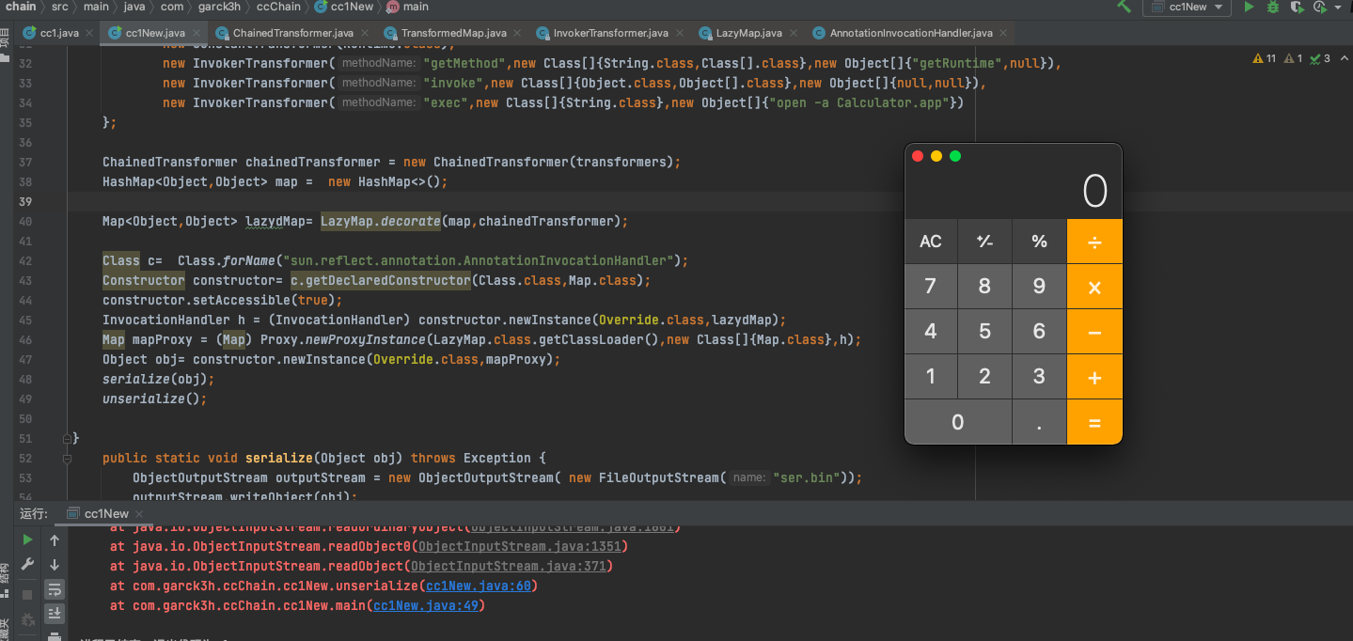Screen dimensions: 1353x641
Task: Click the stop process square icon
Action: pyautogui.click(x=27, y=595)
